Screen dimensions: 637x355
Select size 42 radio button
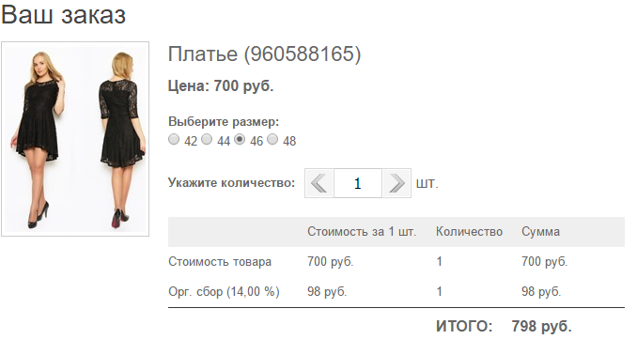[174, 139]
